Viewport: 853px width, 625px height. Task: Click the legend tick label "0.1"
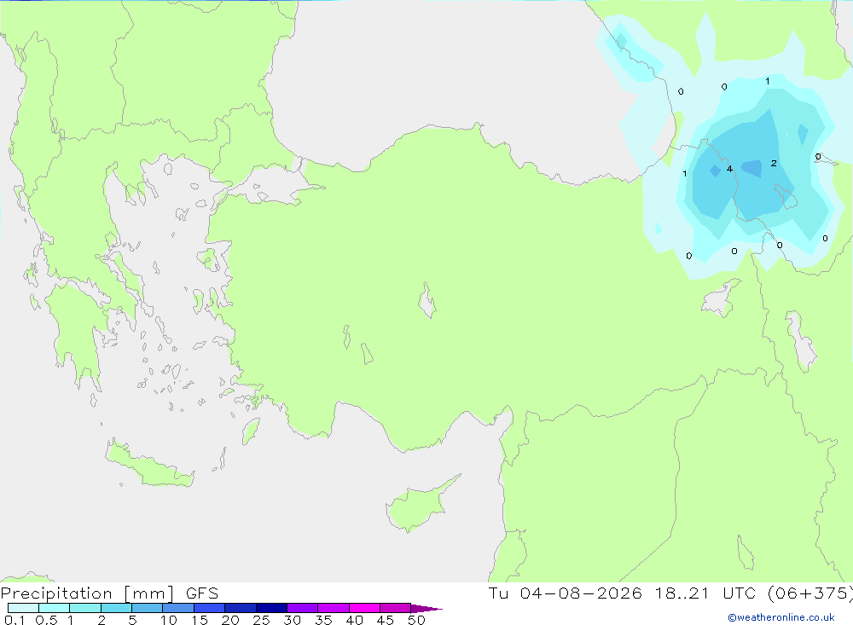[x=15, y=620]
